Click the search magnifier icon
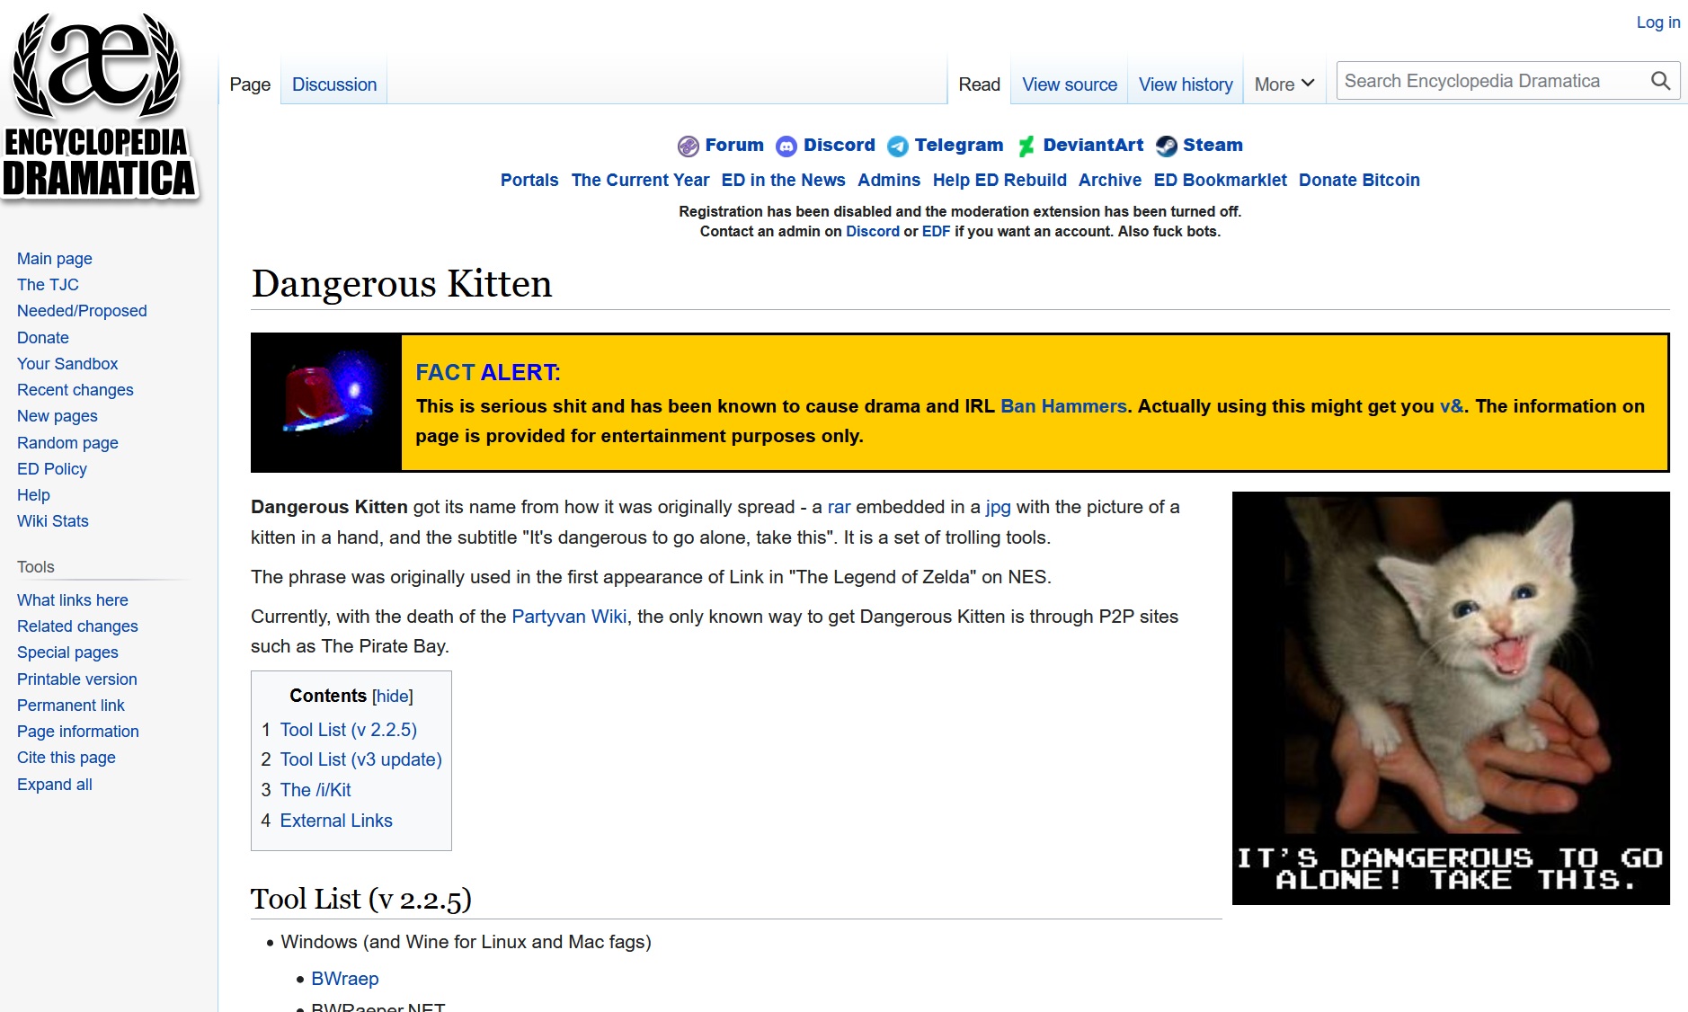Screen dimensions: 1688x1012 click(1660, 81)
